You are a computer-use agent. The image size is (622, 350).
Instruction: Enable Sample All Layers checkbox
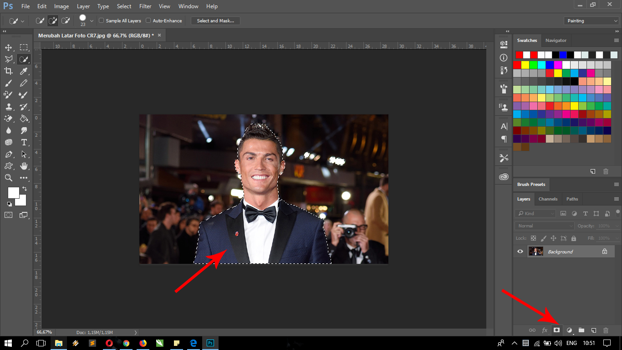(x=102, y=21)
